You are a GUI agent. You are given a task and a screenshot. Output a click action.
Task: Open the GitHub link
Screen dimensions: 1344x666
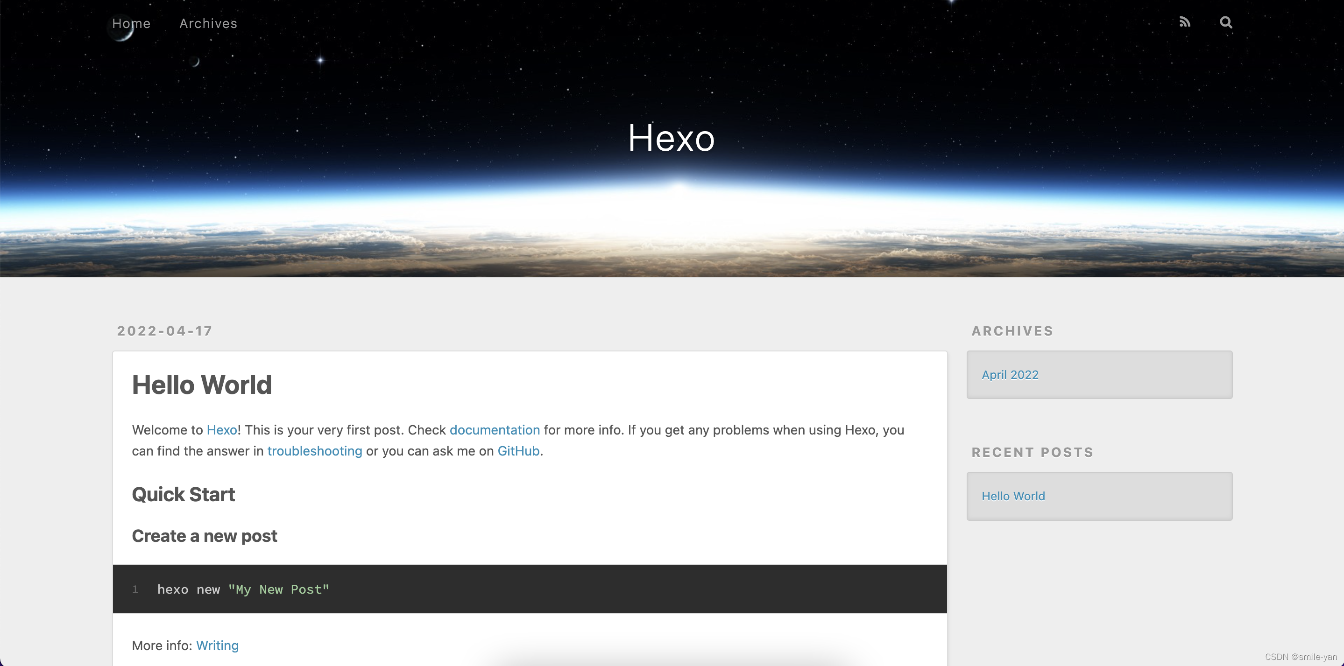(517, 450)
